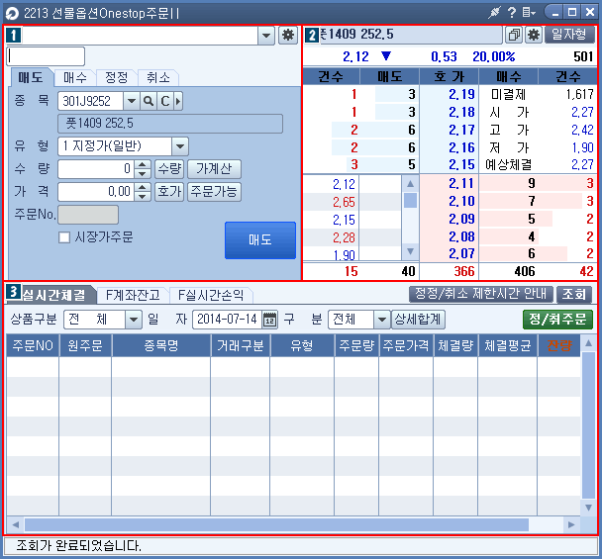Image resolution: width=602 pixels, height=559 pixels.
Task: Click vertical scrollbar thumb of order table
Action: [588, 424]
